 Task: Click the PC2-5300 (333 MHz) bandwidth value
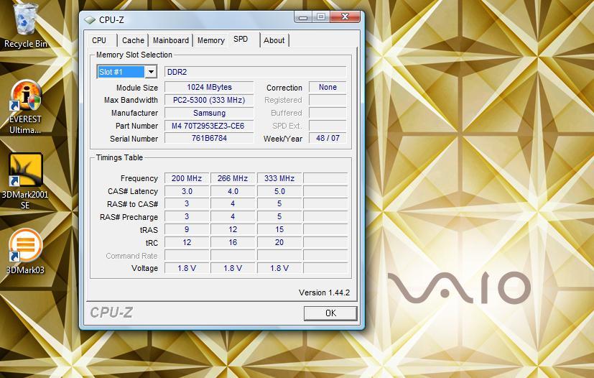click(x=209, y=100)
